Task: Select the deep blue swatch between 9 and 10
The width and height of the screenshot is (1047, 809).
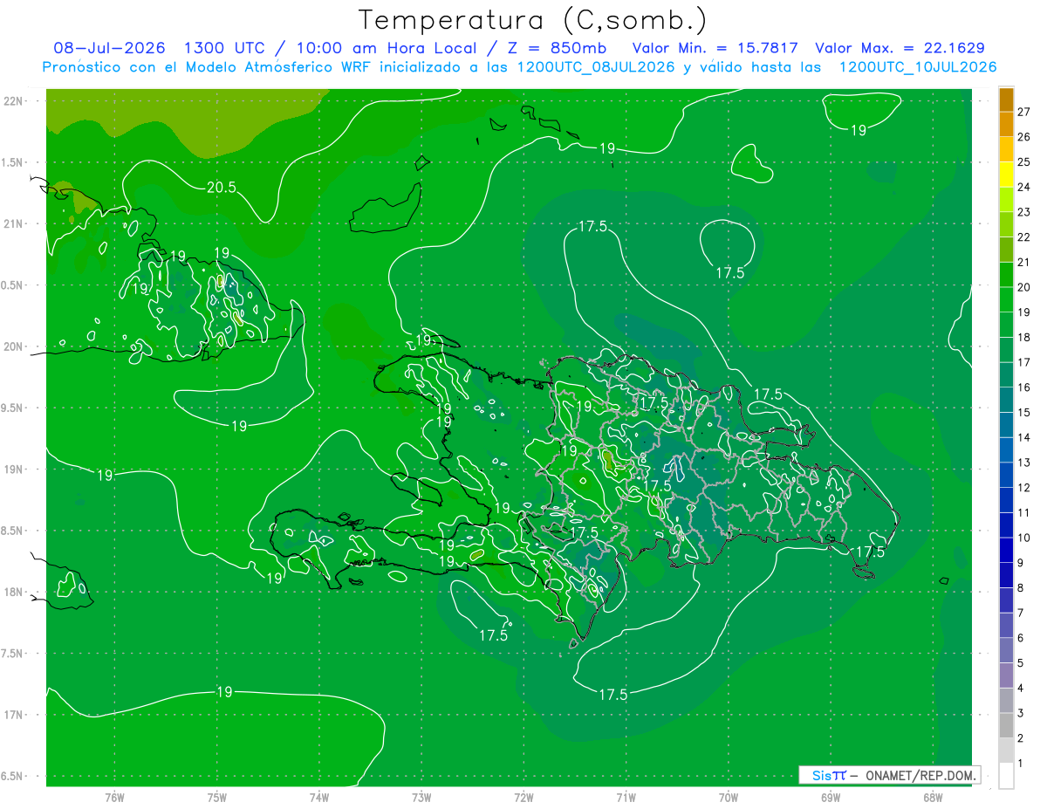Action: 1006,550
